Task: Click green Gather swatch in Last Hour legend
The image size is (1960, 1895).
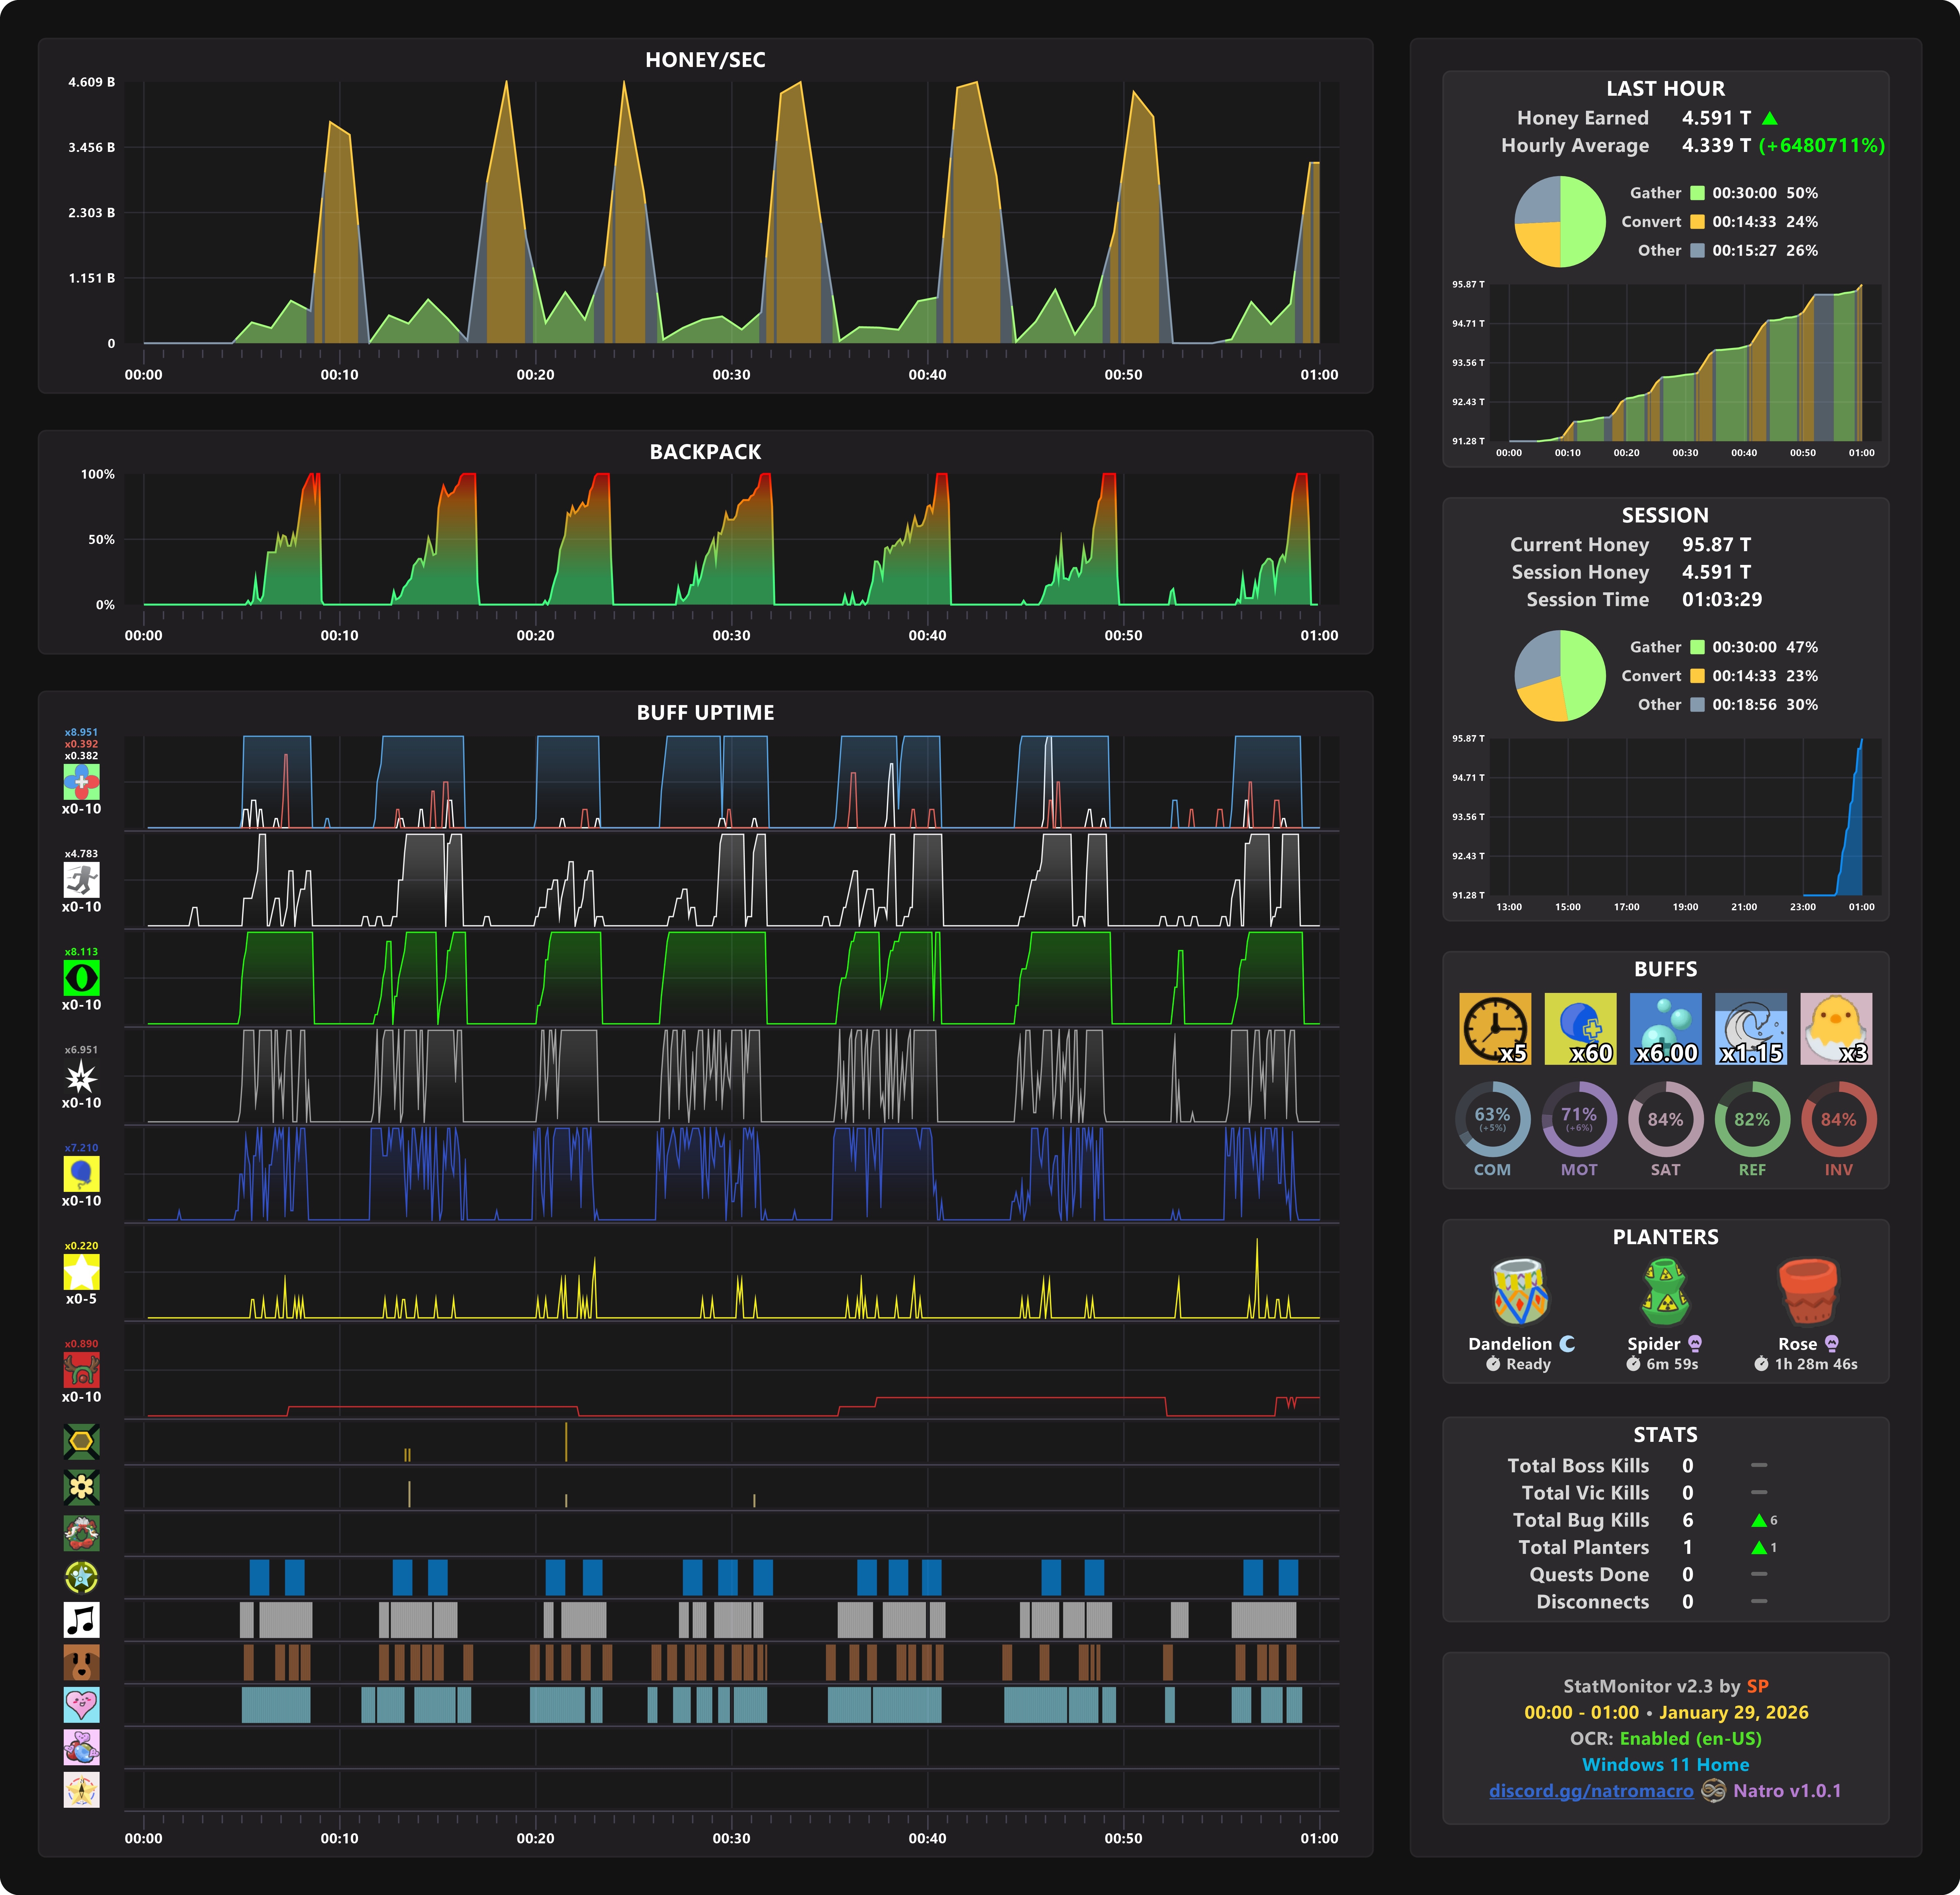Action: tap(1697, 193)
